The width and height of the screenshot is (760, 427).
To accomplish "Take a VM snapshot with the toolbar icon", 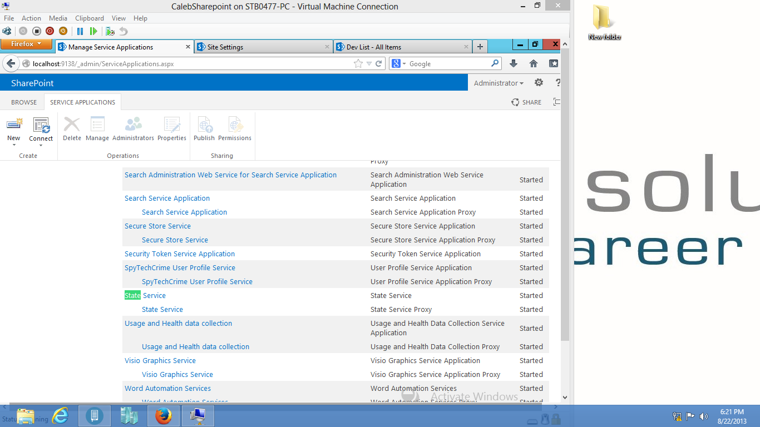I will (x=110, y=31).
